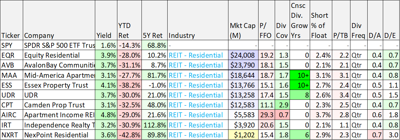Select Cnsc Div. Grow Yrs header
This screenshot has width=400, height=140.
(x=300, y=20)
